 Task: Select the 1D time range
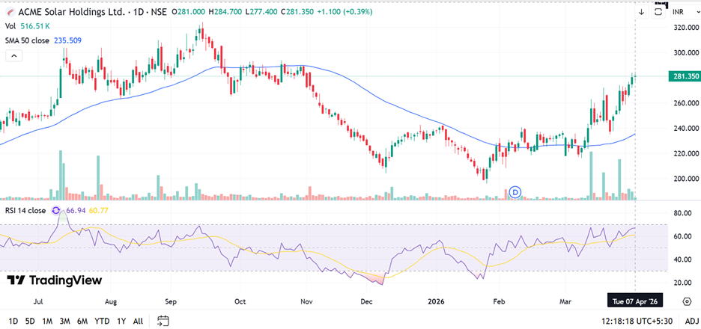tap(11, 321)
